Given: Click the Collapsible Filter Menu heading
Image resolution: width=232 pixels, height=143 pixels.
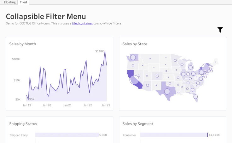Looking at the screenshot, I should (x=46, y=16).
